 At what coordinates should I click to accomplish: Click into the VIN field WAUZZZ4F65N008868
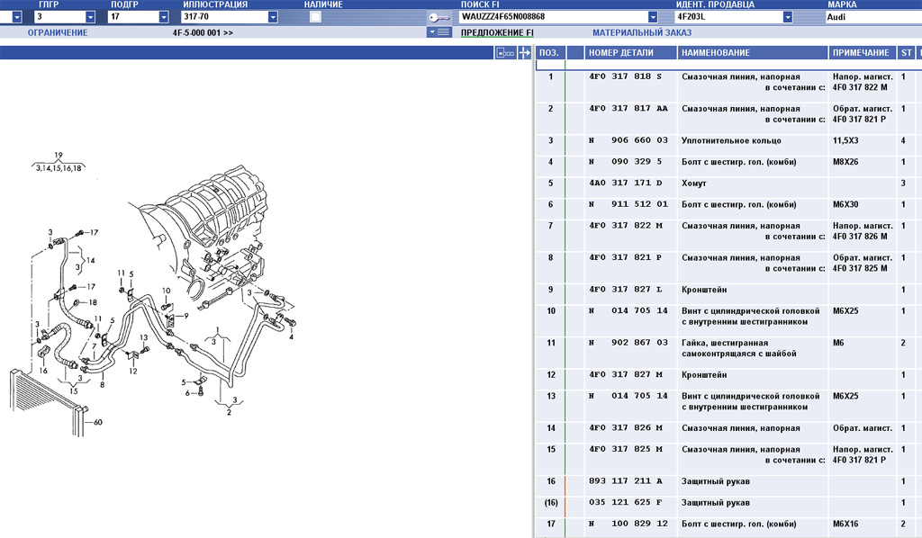[x=553, y=17]
